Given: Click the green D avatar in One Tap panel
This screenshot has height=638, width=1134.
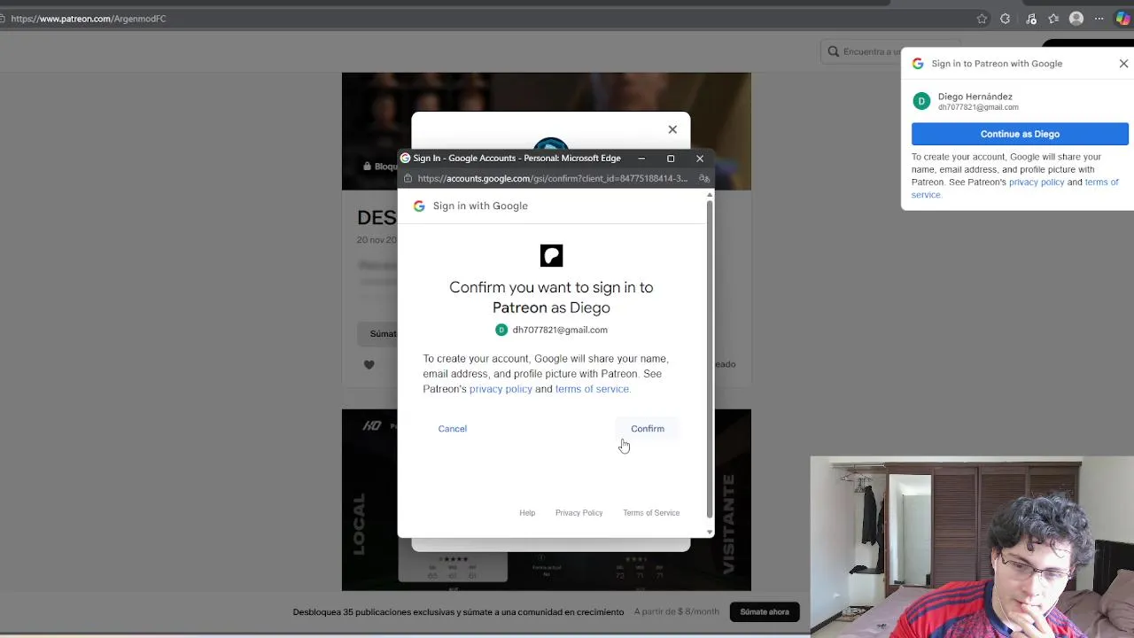Looking at the screenshot, I should pos(921,101).
